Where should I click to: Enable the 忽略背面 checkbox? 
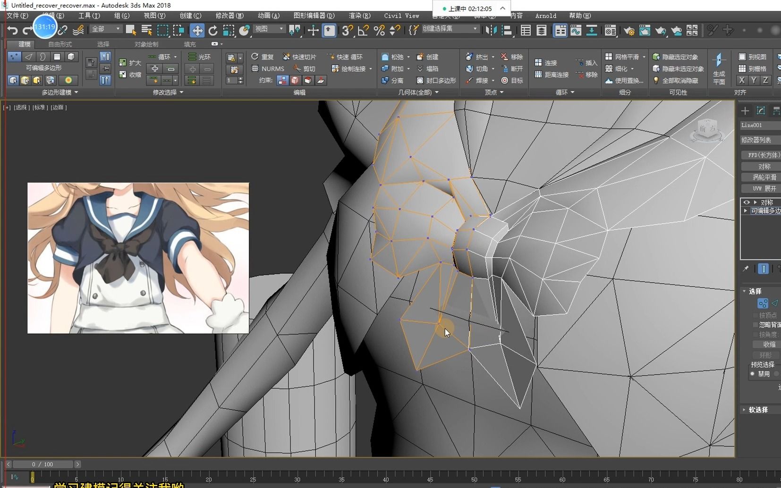click(756, 325)
